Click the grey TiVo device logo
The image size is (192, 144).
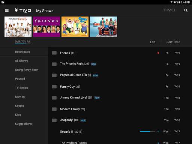[169, 10]
